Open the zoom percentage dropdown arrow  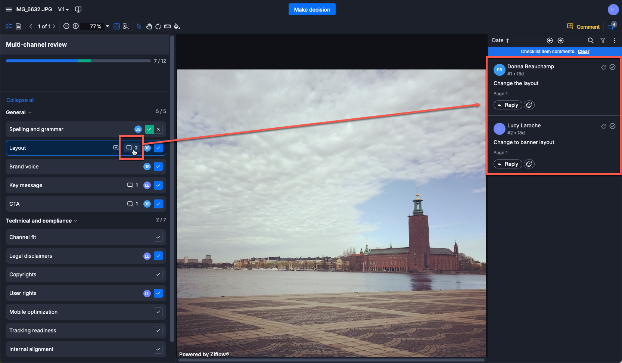pyautogui.click(x=108, y=26)
